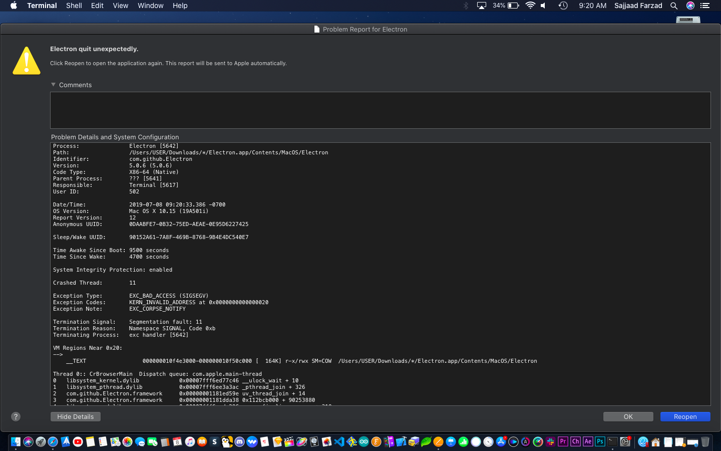Open the Window menu

[x=150, y=6]
